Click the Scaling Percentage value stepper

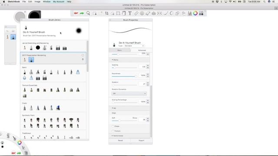(148, 102)
